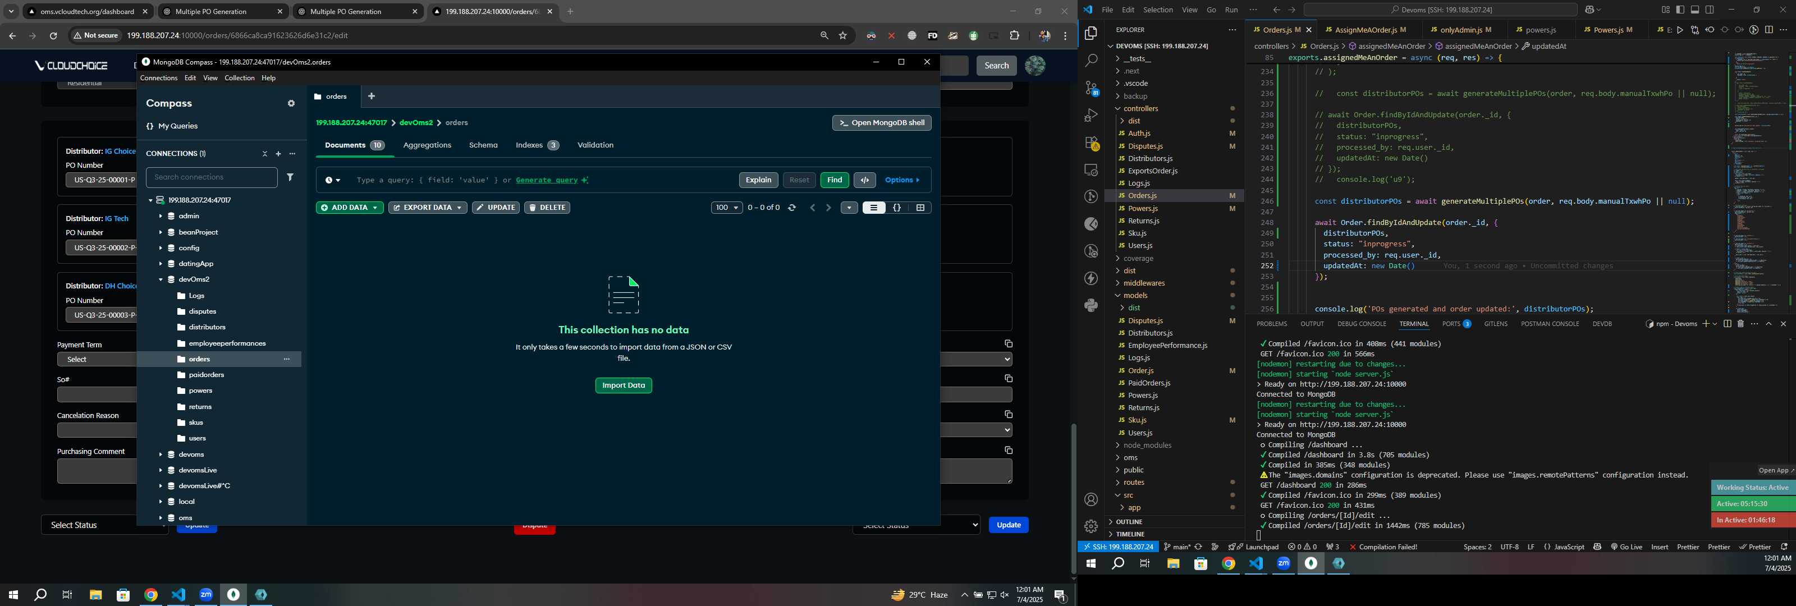This screenshot has width=1796, height=606.
Task: Open EXPORT DATA dropdown
Action: [427, 208]
